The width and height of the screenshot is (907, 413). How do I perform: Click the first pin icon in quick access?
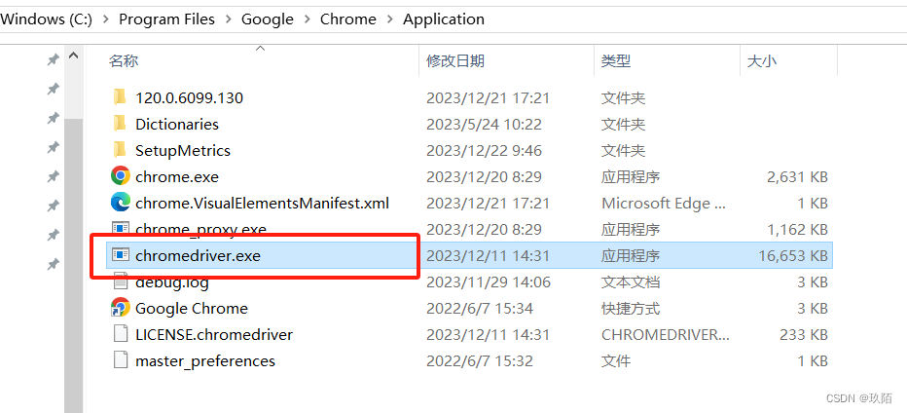pyautogui.click(x=53, y=59)
